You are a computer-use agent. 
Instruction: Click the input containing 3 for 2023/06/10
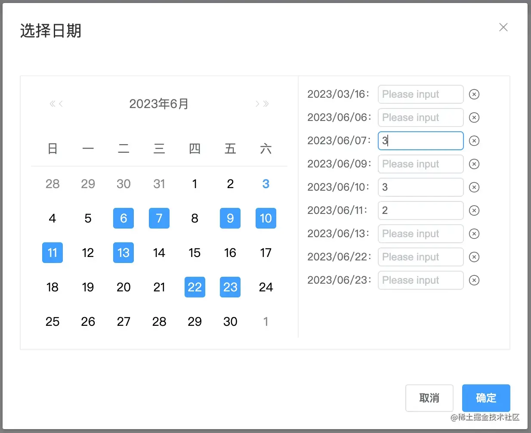tap(421, 187)
